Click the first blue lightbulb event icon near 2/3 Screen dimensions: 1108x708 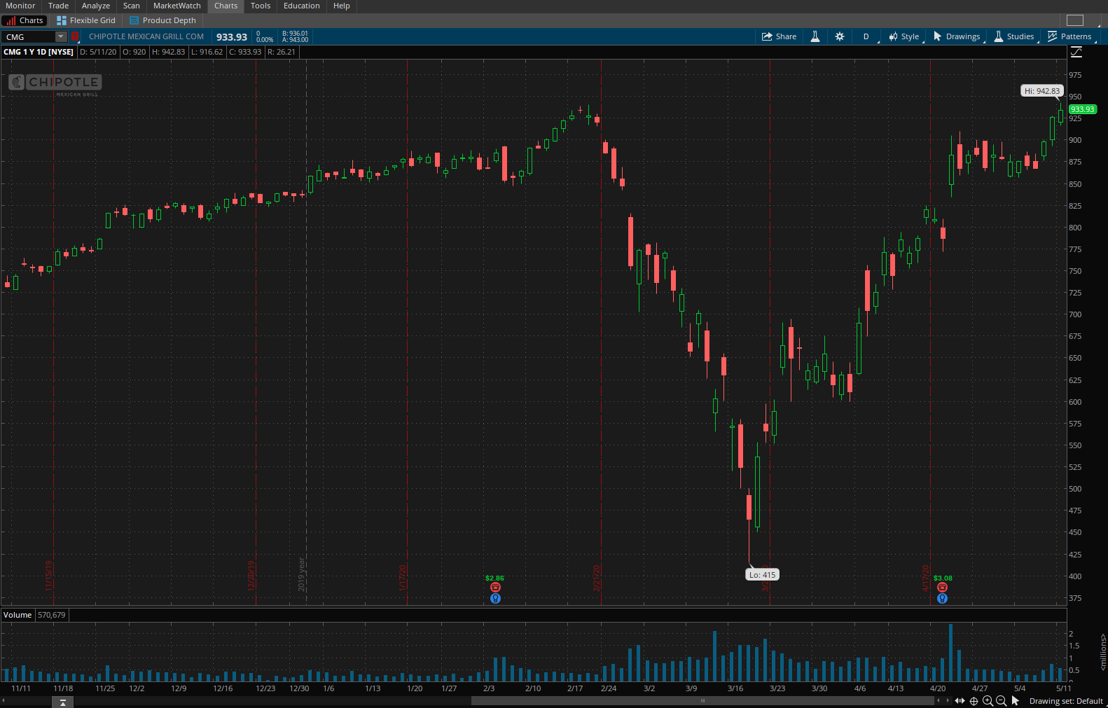[495, 598]
